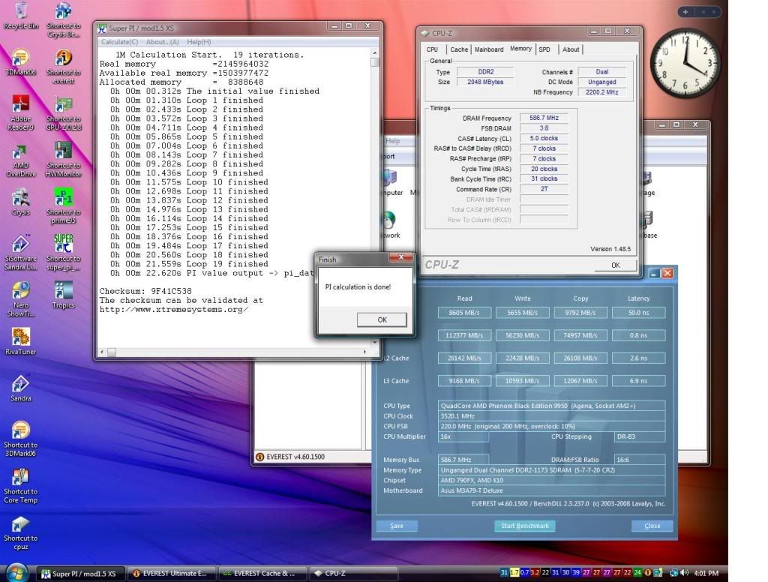Click the network tray icon
Image resolution: width=768 pixels, height=582 pixels.
(674, 573)
